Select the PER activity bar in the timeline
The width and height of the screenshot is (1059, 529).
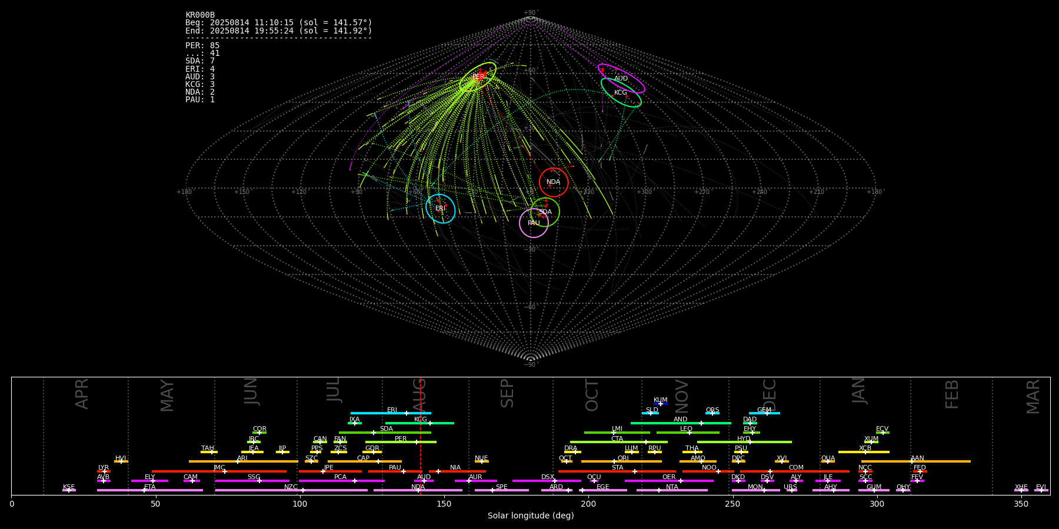coord(401,442)
